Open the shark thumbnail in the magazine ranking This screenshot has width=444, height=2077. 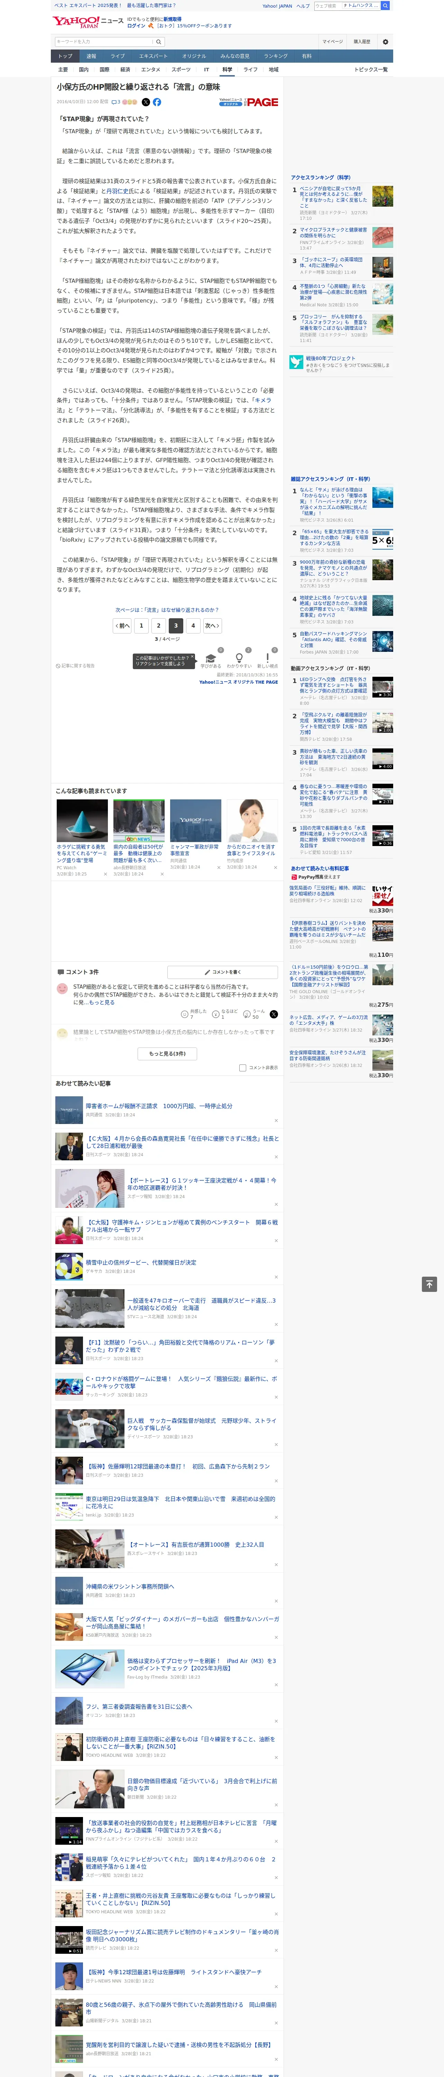point(383,497)
